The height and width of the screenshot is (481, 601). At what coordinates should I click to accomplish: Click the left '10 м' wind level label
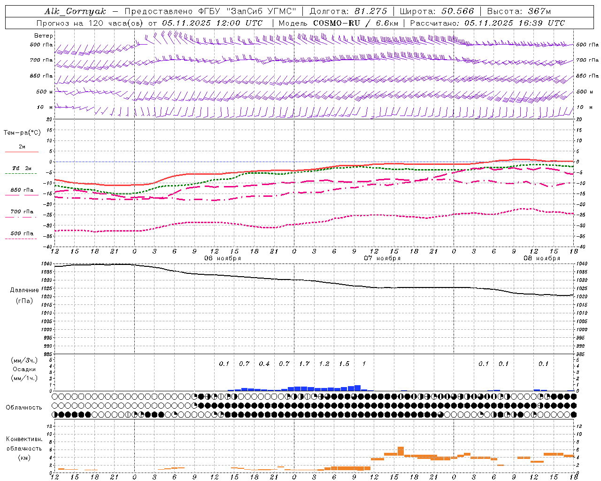(45, 108)
